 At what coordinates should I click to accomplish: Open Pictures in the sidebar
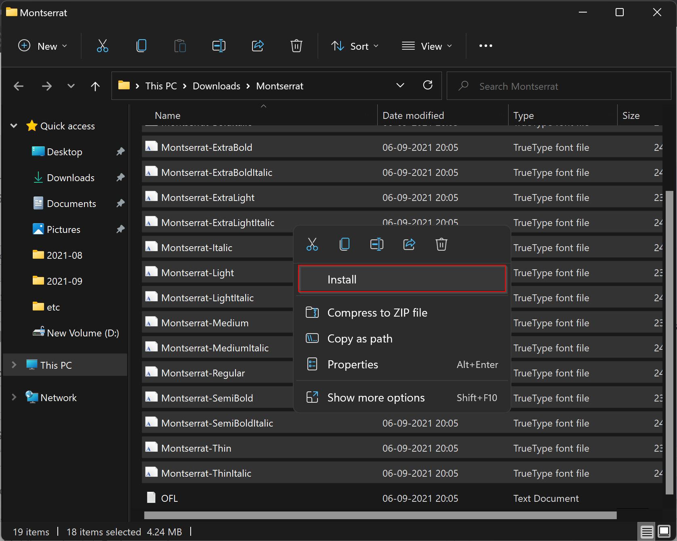[x=63, y=230]
